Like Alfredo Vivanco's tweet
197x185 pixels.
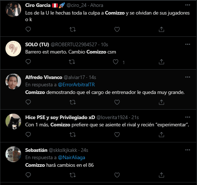click(x=117, y=102)
